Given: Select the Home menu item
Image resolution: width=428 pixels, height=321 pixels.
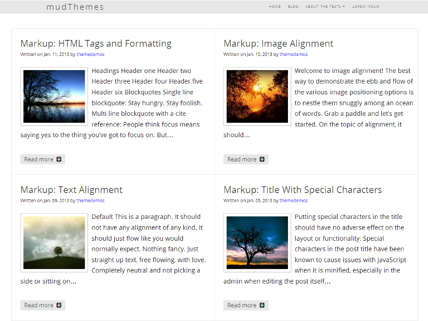Looking at the screenshot, I should click(x=275, y=7).
